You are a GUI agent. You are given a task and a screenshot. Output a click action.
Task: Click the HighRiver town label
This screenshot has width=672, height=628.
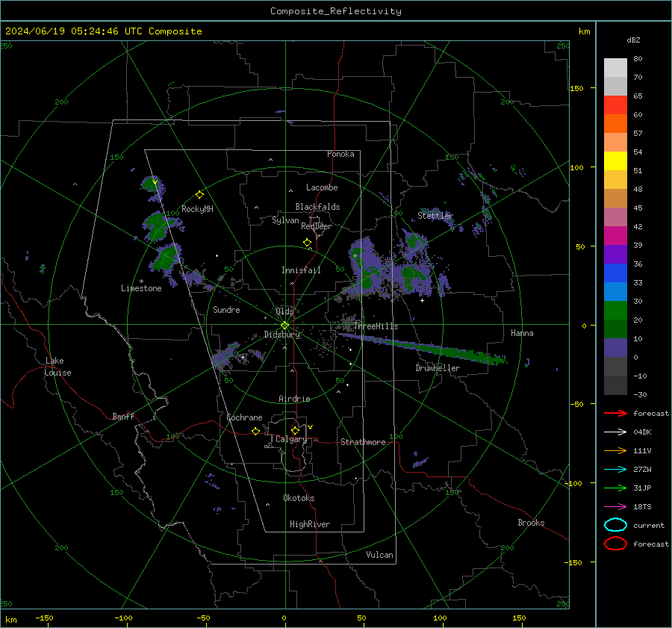click(x=310, y=524)
